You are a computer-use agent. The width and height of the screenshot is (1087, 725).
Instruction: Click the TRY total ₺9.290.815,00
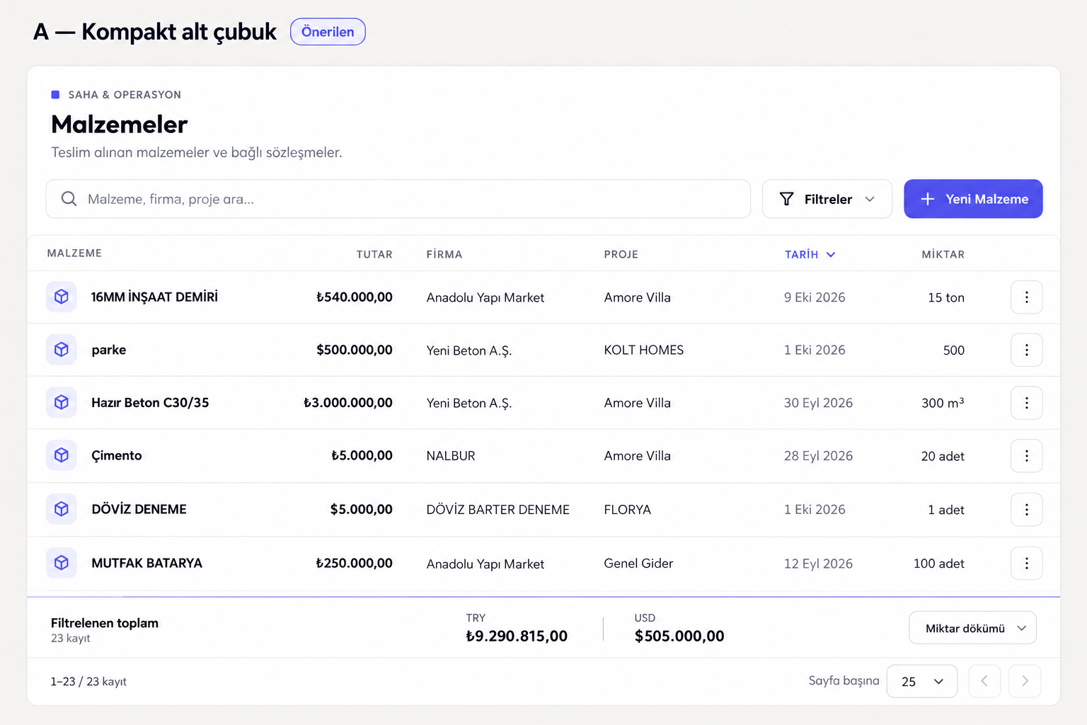tap(517, 636)
